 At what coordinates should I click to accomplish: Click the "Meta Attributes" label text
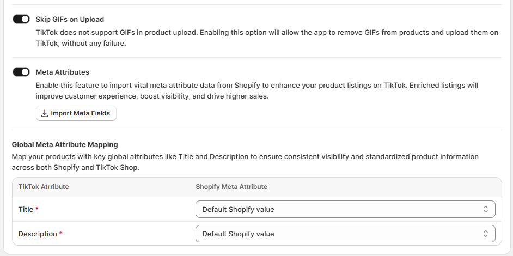click(x=62, y=72)
